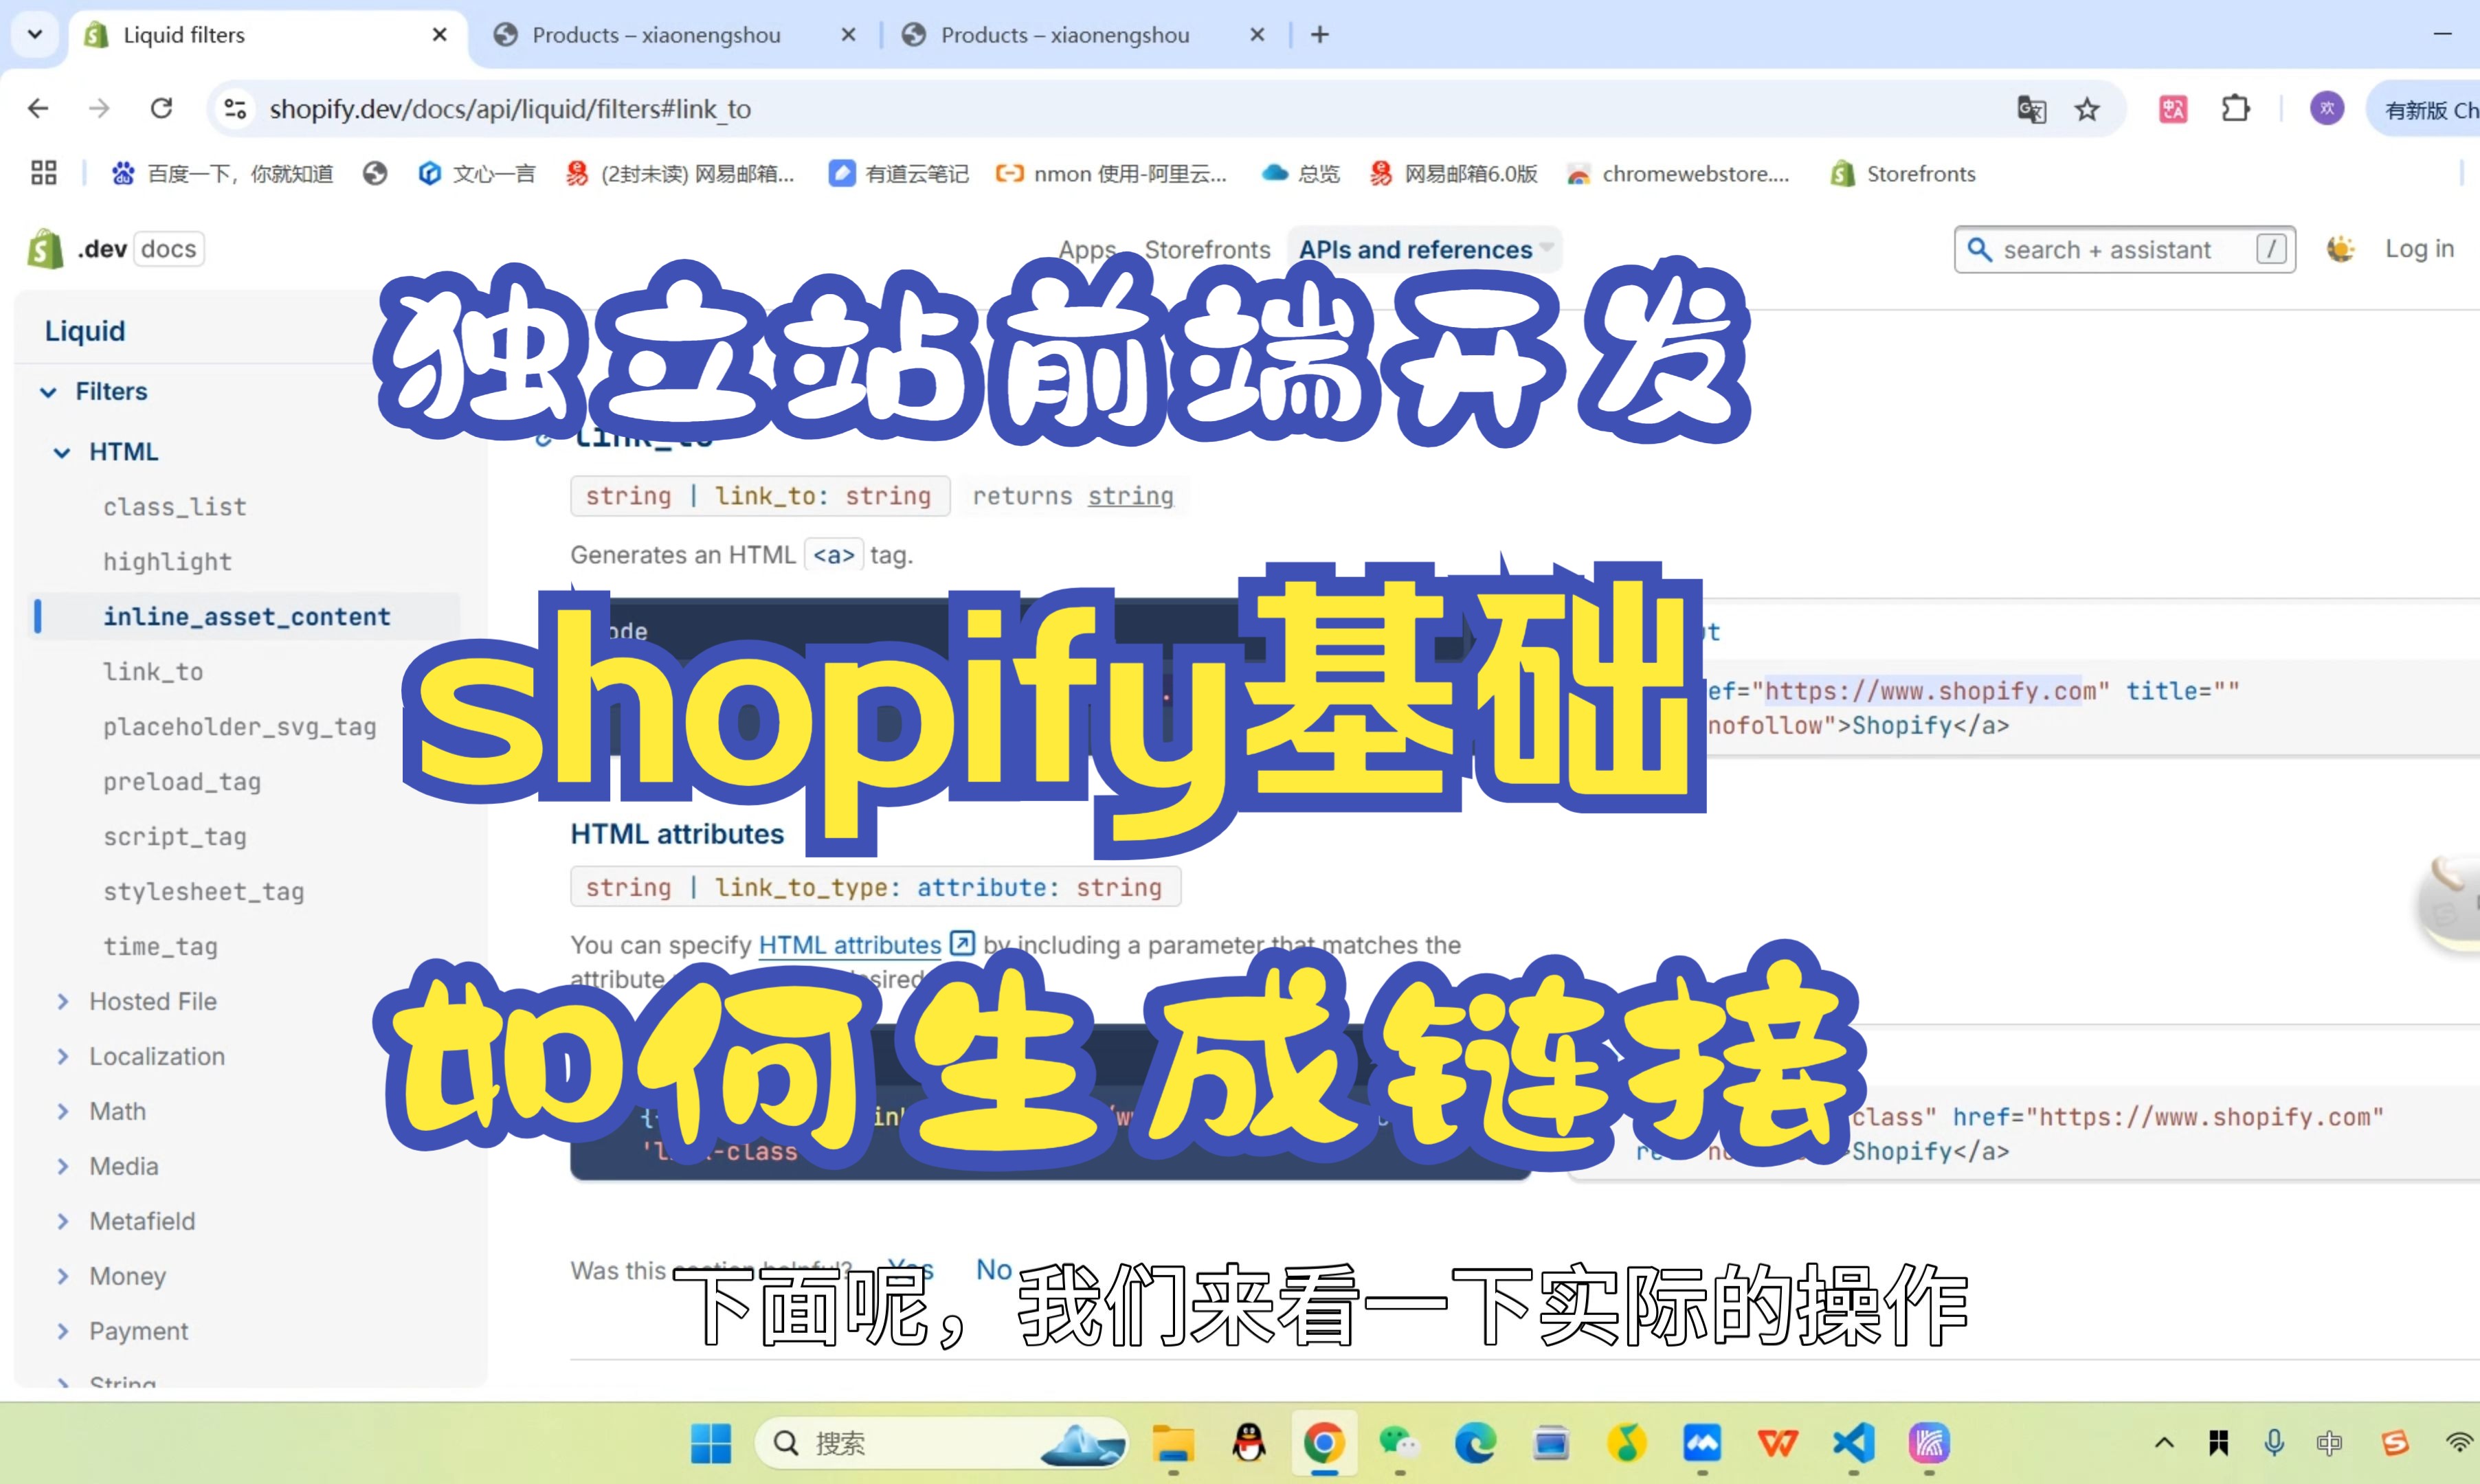Bookmark this page with the star icon

[x=2087, y=109]
